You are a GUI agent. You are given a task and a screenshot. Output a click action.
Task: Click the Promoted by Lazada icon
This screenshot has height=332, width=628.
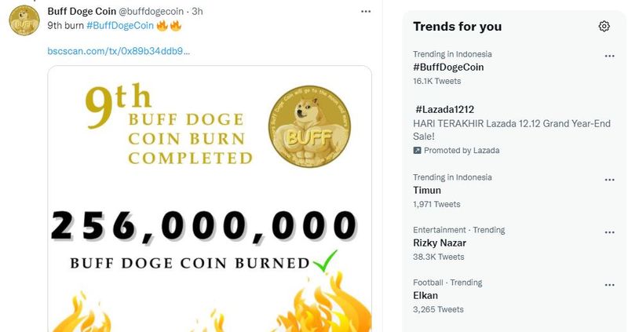point(418,150)
